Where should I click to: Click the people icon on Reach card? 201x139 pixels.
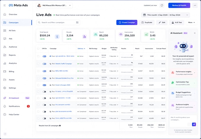(x=95, y=34)
